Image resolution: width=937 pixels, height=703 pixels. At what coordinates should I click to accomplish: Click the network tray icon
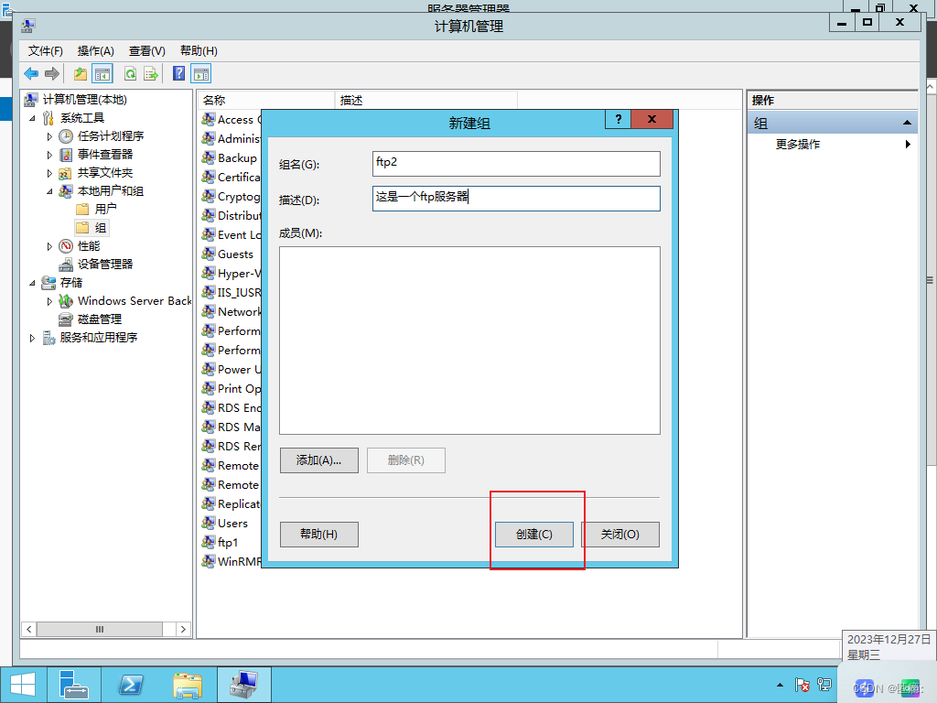pyautogui.click(x=824, y=685)
